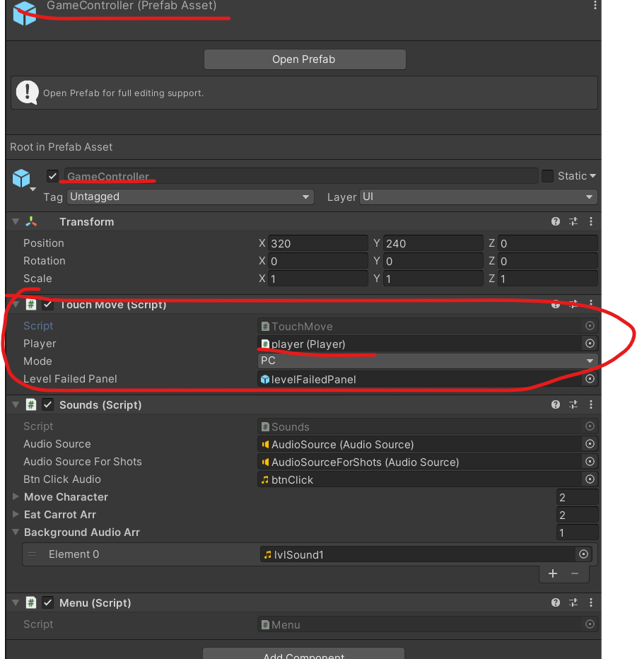This screenshot has height=659, width=637.
Task: Open Transform presets slider icon
Action: [573, 221]
